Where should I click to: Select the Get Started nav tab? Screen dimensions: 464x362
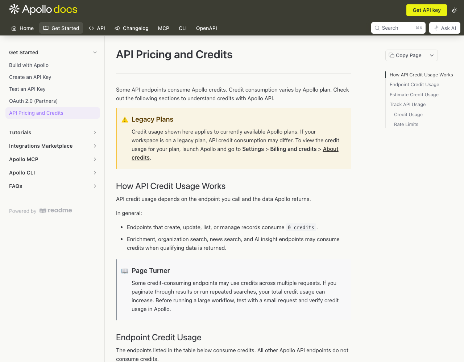(x=61, y=28)
